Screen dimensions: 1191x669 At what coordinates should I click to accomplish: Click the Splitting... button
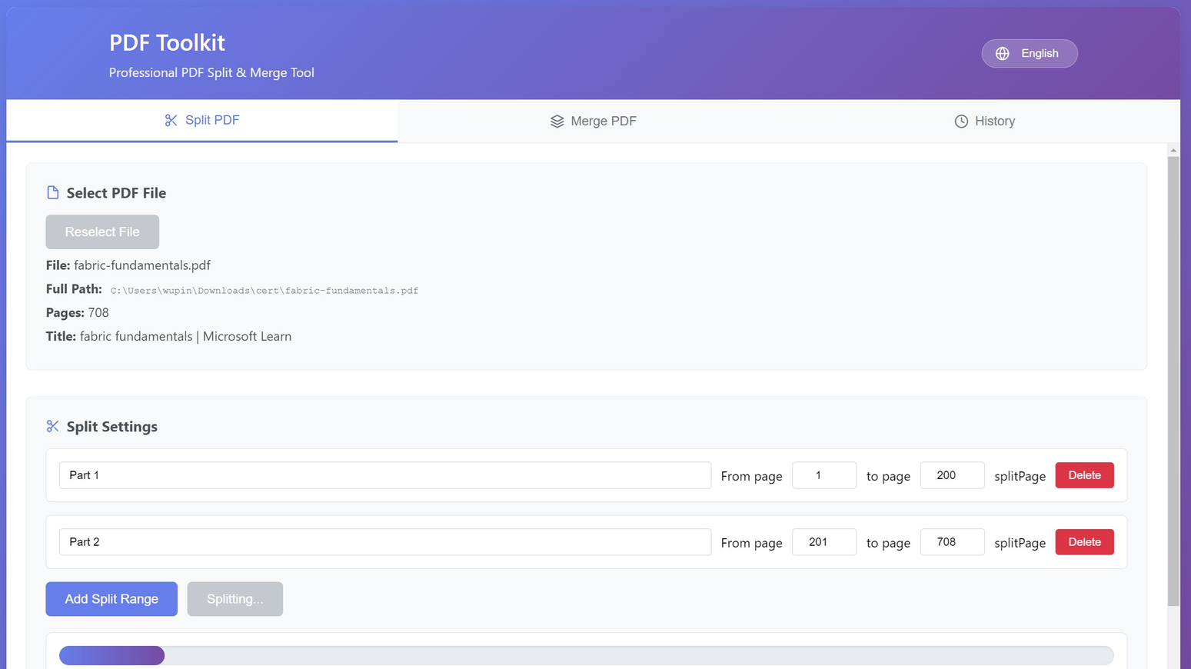click(x=235, y=599)
